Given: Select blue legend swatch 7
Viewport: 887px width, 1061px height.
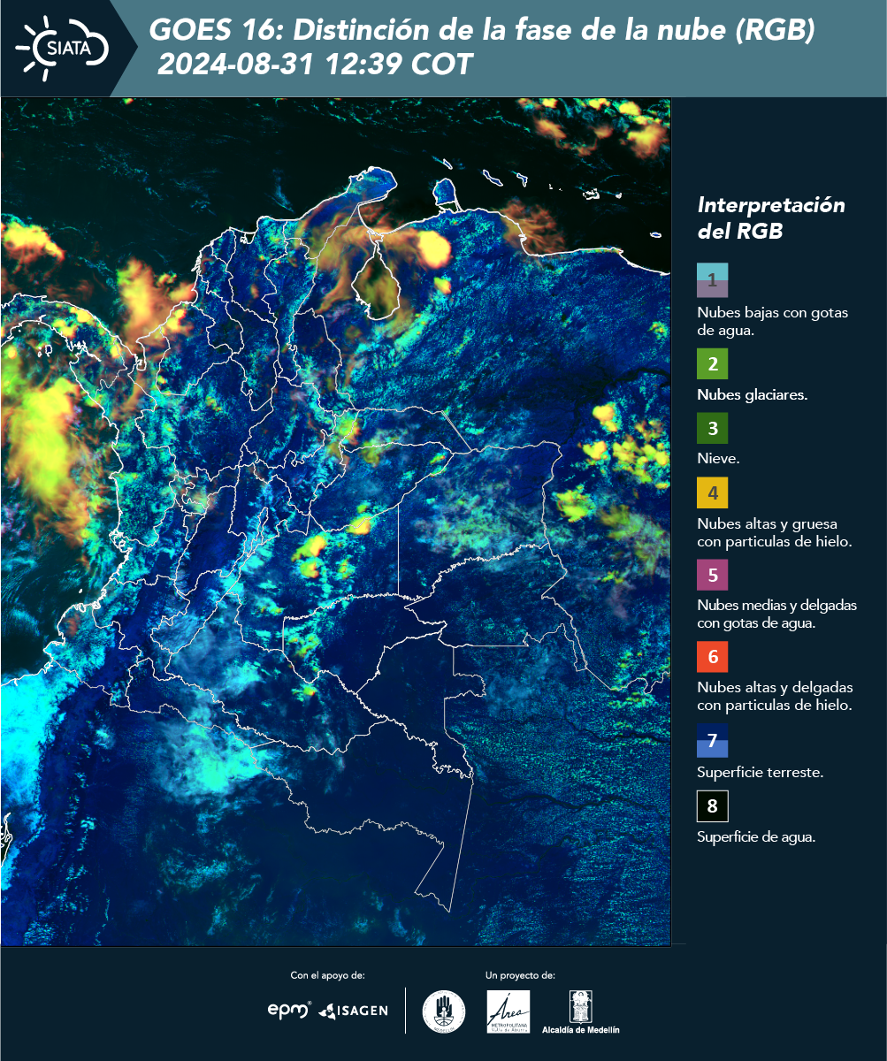Looking at the screenshot, I should (x=712, y=740).
